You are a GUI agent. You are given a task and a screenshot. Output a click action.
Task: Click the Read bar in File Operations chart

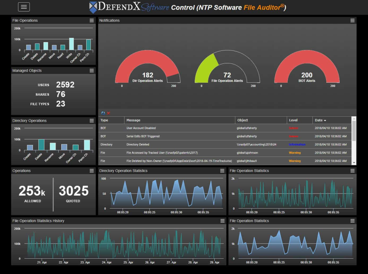coord(62,47)
